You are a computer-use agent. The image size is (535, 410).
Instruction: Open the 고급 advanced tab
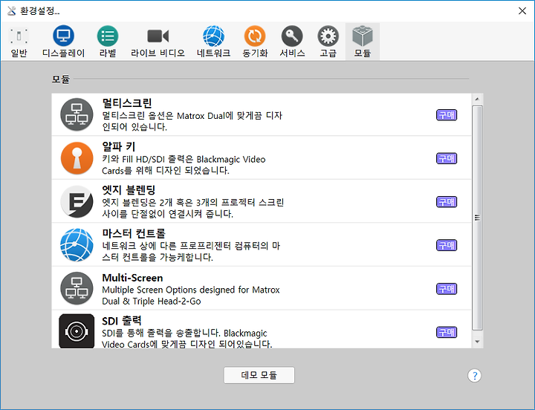pyautogui.click(x=328, y=42)
